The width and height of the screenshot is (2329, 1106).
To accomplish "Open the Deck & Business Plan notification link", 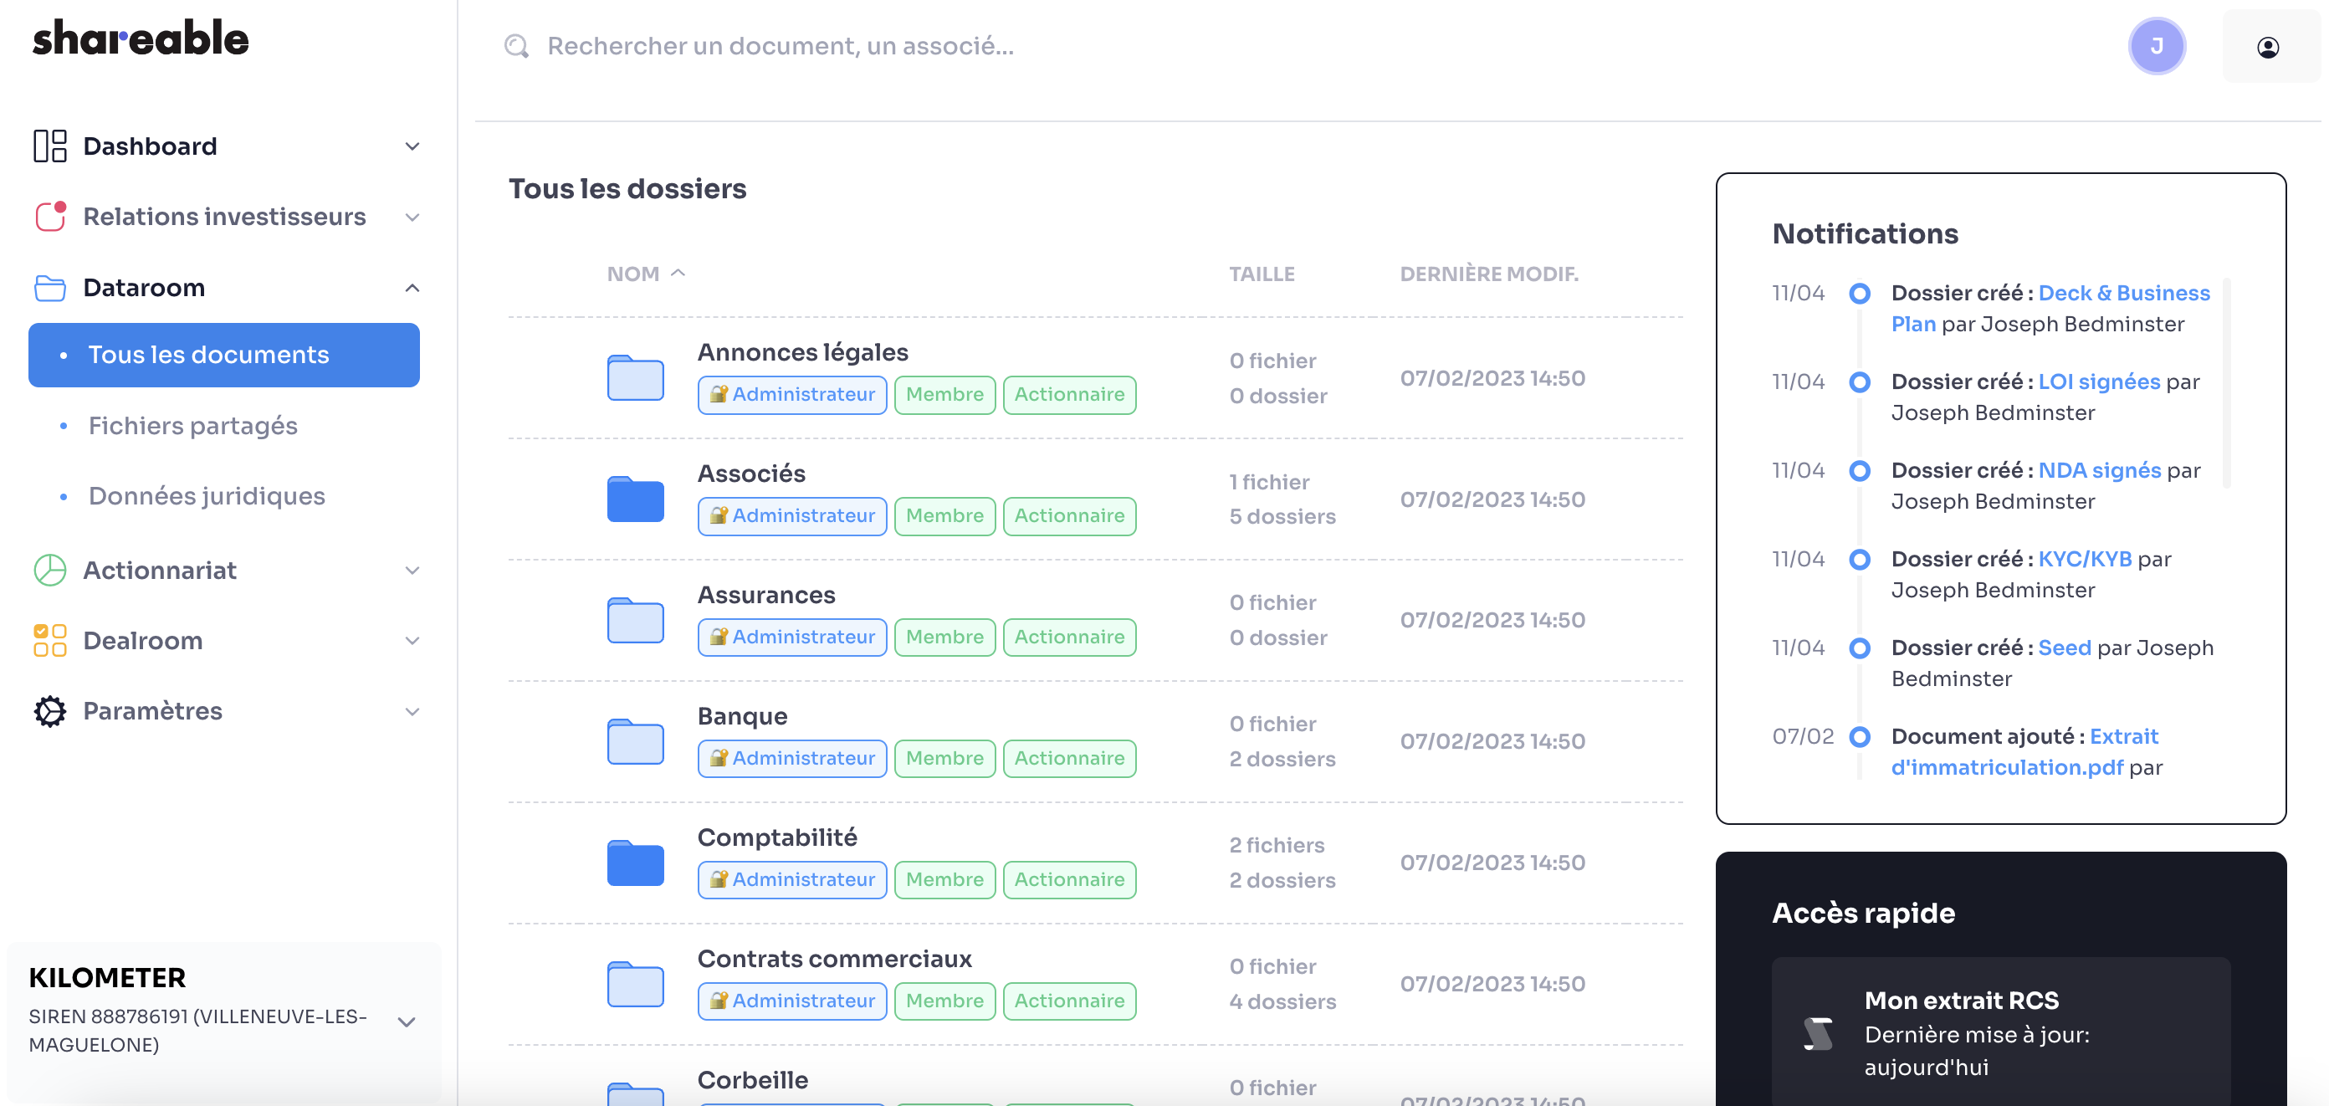I will click(2123, 293).
